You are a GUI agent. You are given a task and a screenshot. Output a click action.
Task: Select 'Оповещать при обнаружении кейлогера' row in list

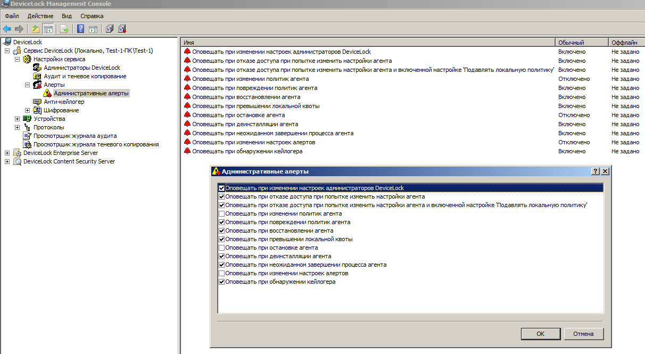(413, 151)
